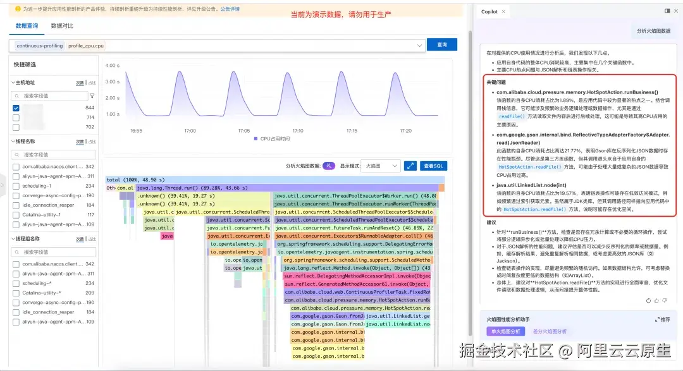
Task: Focus the 线程组名称 search field
Action: click(x=53, y=252)
